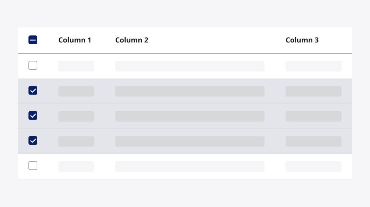Click the last row's Column 3 cell
The height and width of the screenshot is (207, 370).
313,166
